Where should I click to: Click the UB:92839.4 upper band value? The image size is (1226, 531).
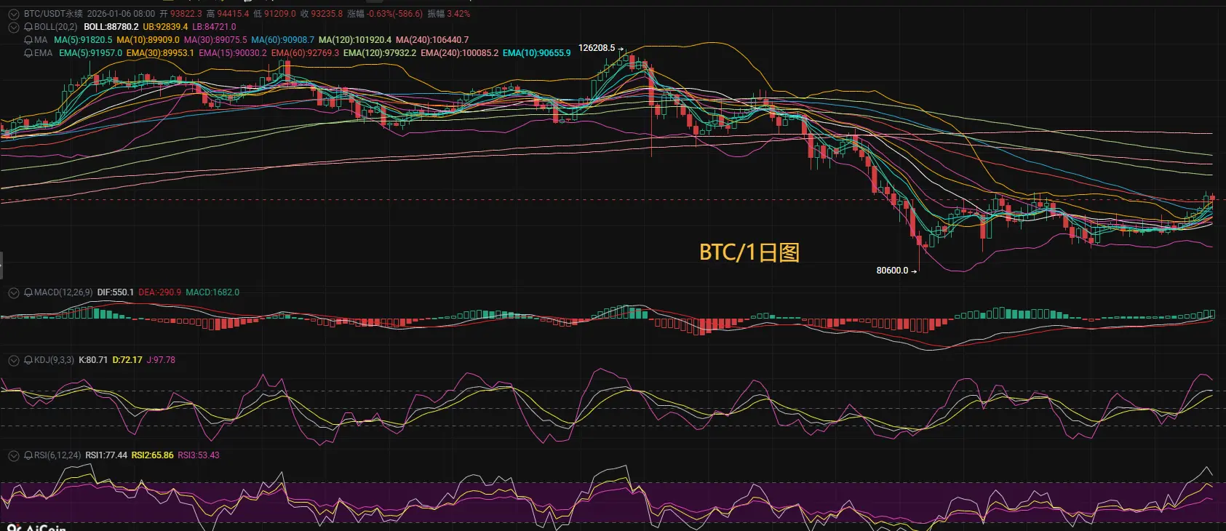165,27
